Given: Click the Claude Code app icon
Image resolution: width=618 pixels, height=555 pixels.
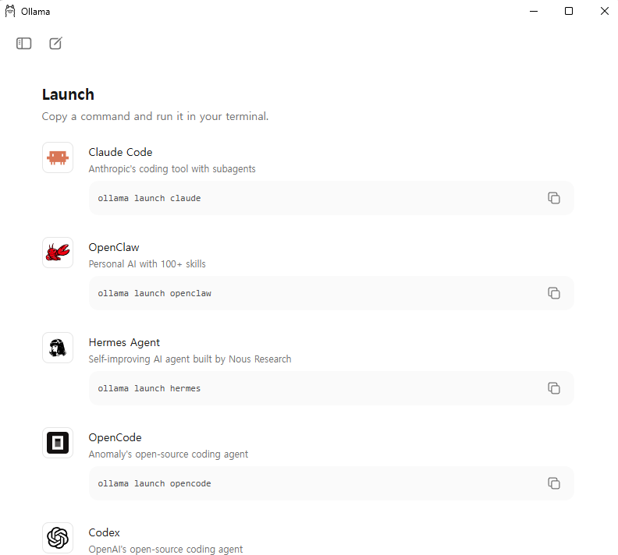Looking at the screenshot, I should coord(58,157).
